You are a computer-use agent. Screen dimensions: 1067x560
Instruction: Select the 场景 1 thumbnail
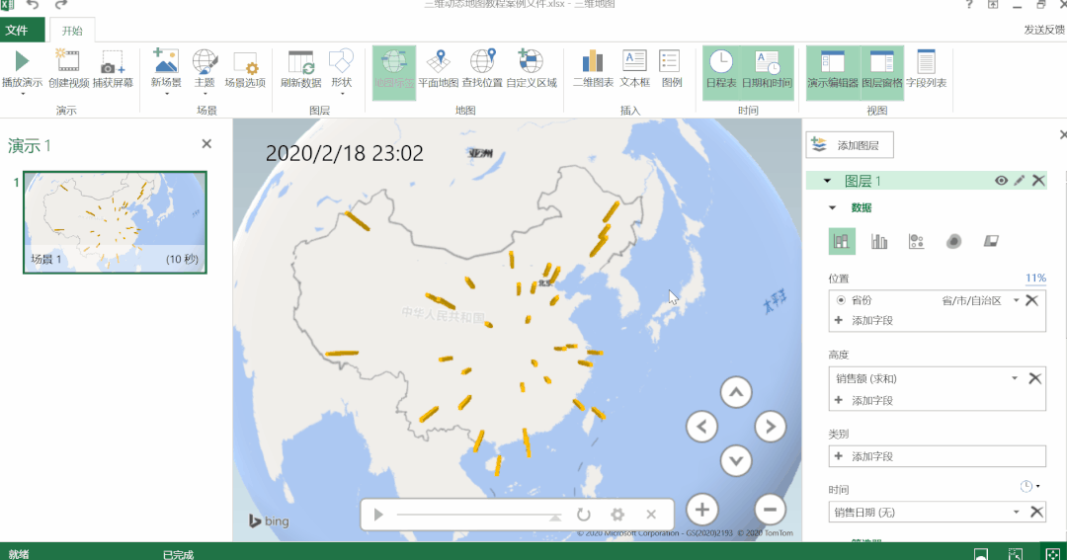click(115, 222)
